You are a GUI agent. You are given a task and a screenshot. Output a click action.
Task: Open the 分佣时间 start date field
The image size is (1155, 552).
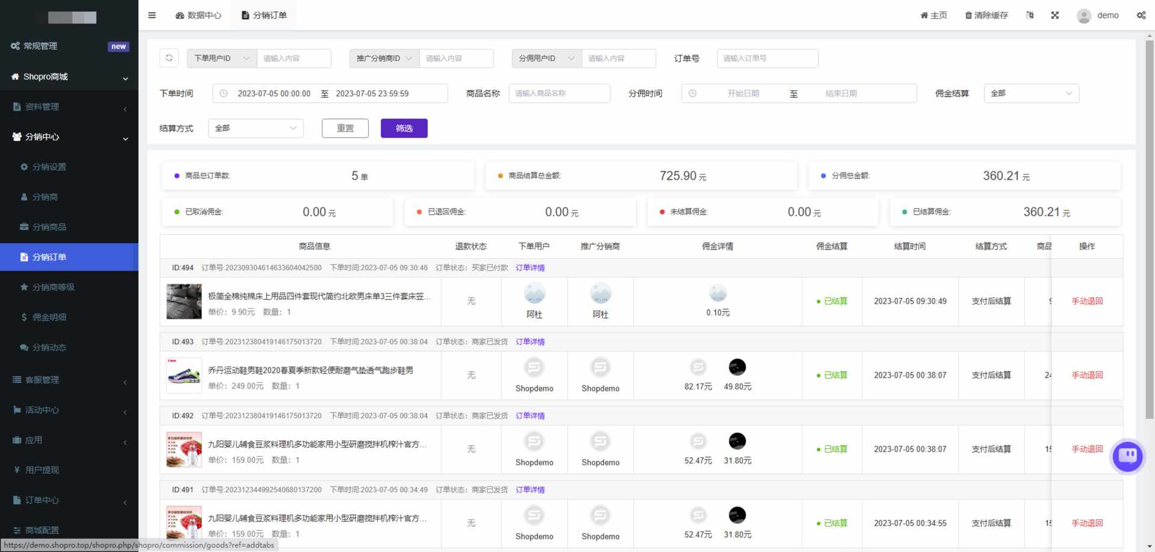743,93
